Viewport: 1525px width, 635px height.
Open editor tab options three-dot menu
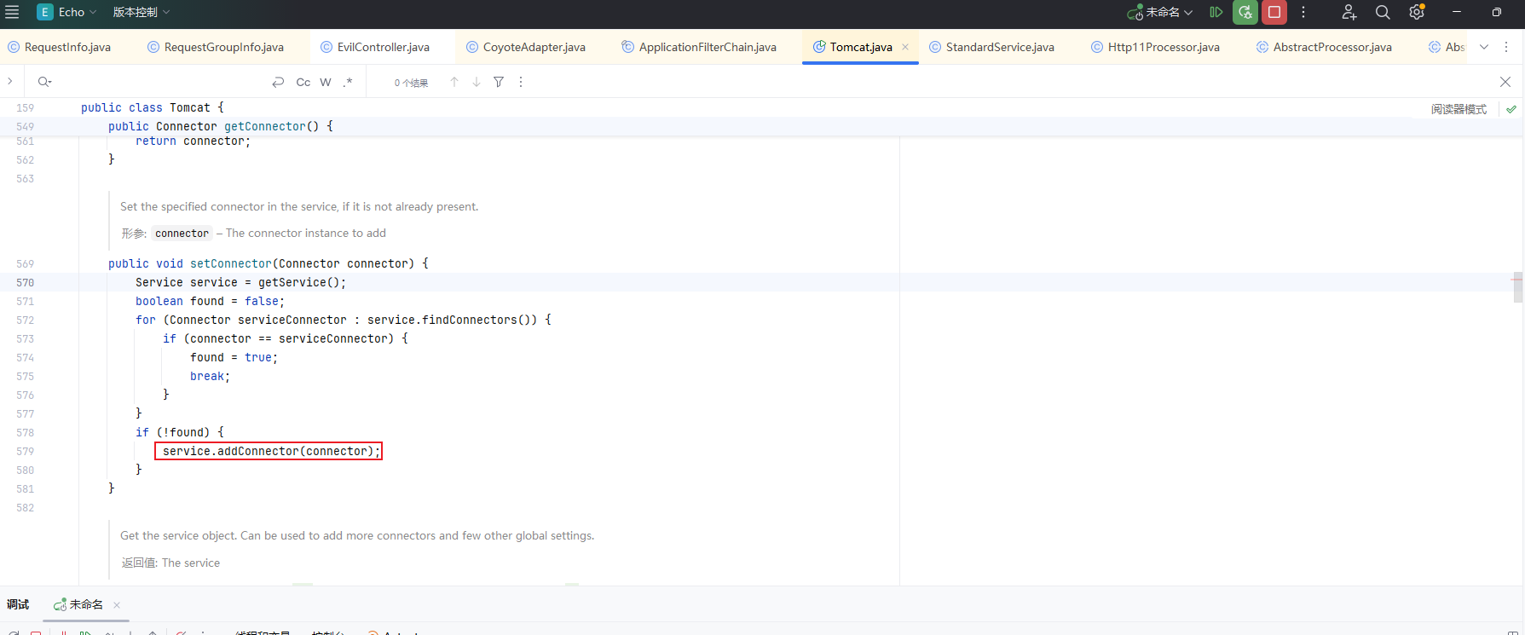(1506, 47)
